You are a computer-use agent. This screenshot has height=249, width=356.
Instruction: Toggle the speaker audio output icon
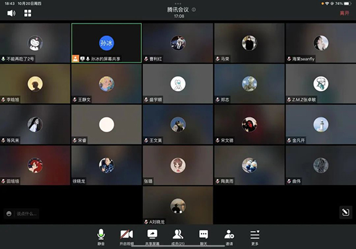click(x=11, y=13)
